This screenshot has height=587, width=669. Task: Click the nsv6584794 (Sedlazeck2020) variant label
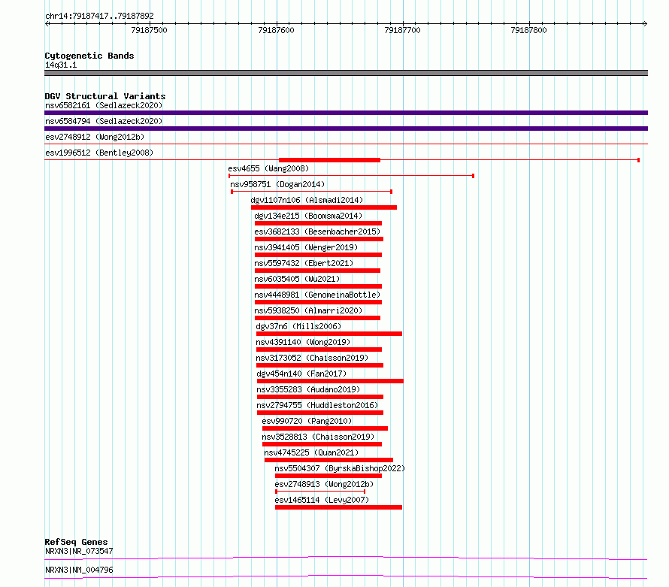[x=104, y=121]
